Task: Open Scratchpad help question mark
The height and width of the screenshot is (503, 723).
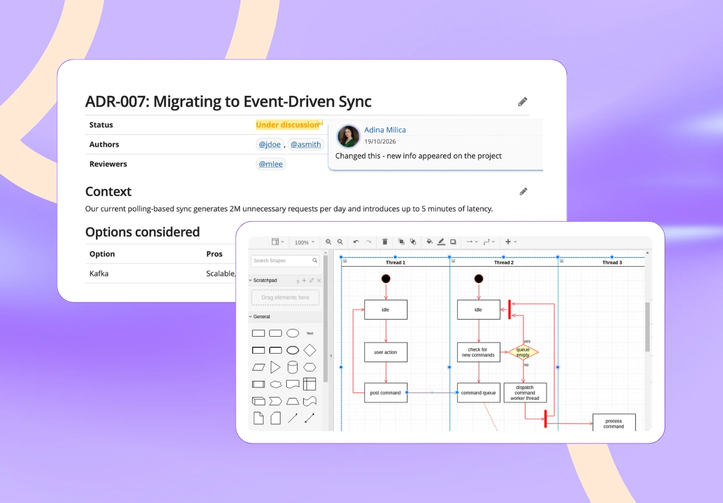Action: click(297, 281)
